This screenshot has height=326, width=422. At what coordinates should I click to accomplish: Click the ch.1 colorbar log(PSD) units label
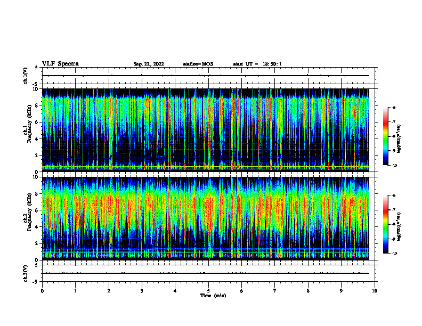tap(399, 139)
